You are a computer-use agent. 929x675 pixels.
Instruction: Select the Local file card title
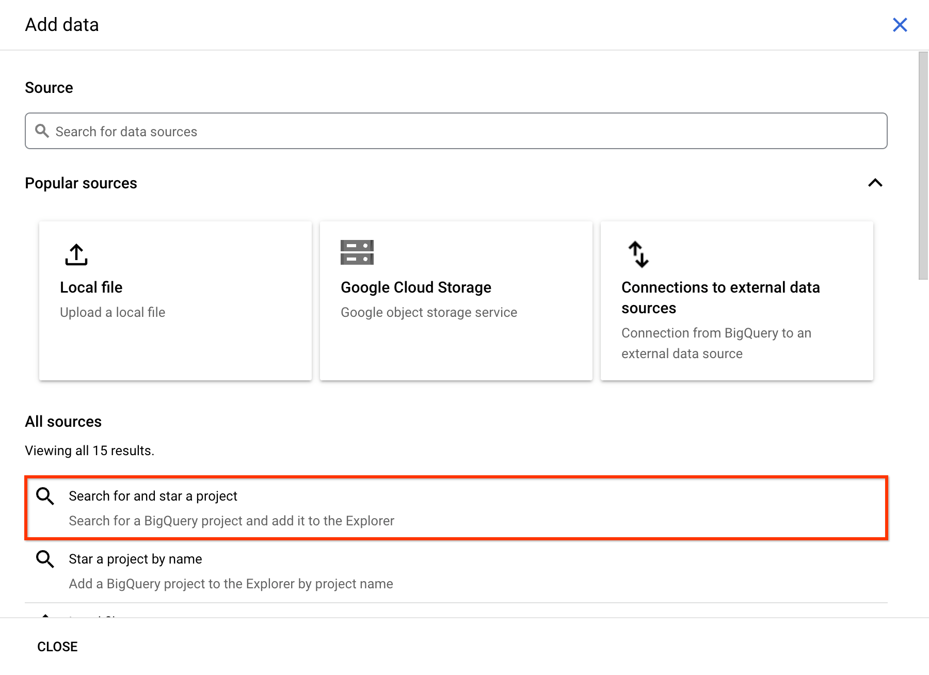click(91, 287)
